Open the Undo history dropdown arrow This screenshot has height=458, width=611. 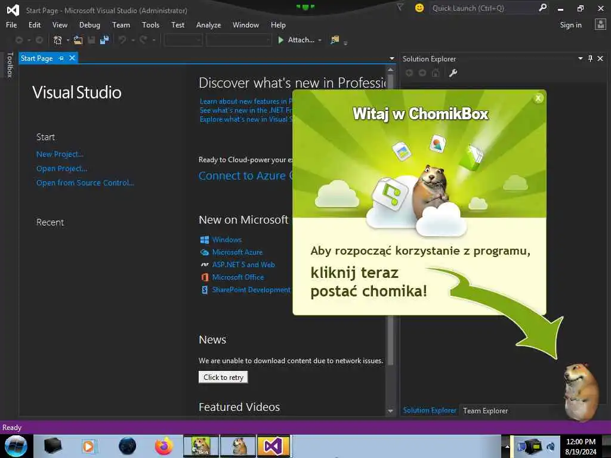[133, 40]
